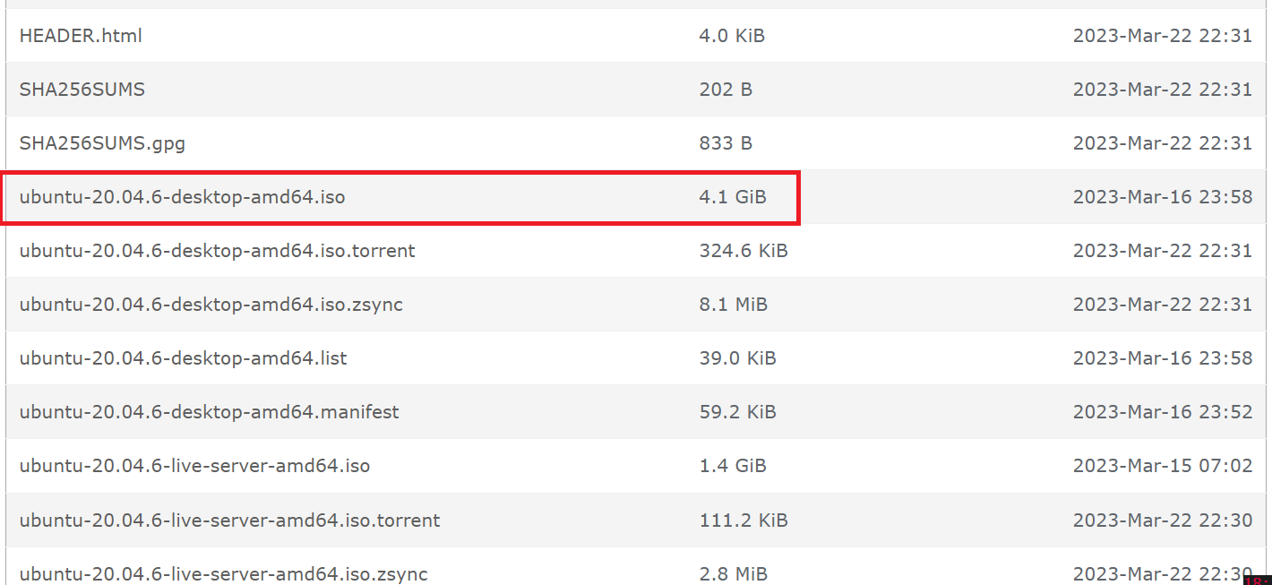Download the live-server-amd64.iso.torrent file
Viewport: 1272px width, 585px height.
click(229, 520)
